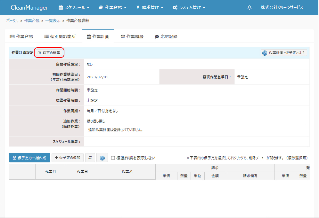Enable 標準作業を表示しない checkbox
319x218 pixels.
click(113, 158)
